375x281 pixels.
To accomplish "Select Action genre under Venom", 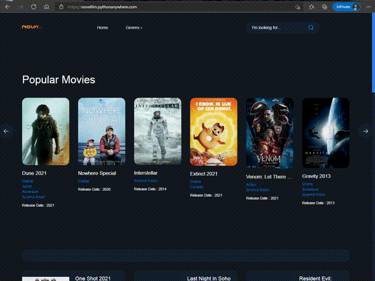I will [251, 184].
